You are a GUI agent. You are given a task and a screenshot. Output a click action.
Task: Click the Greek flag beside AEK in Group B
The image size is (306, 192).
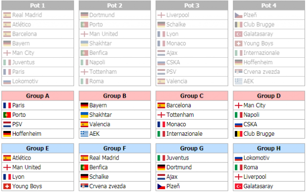click(84, 134)
